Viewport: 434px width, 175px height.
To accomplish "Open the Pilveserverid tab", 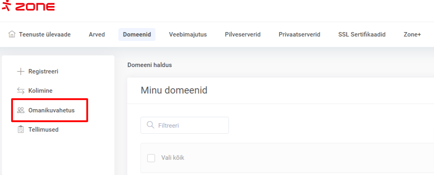I will [x=243, y=35].
